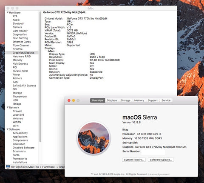Select Fibre Channel entry
Image resolution: width=204 pixels, height=183 pixels.
click(x=21, y=46)
